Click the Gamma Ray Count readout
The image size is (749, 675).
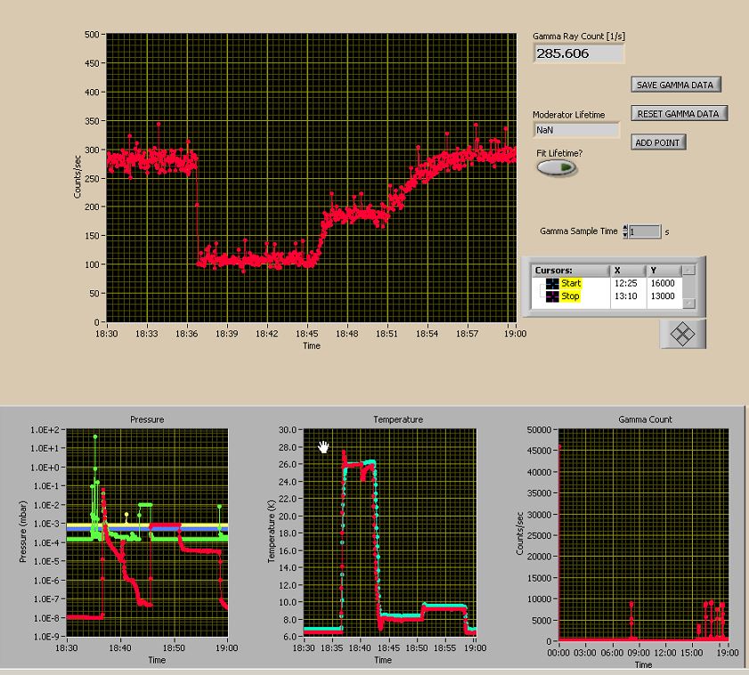(579, 53)
